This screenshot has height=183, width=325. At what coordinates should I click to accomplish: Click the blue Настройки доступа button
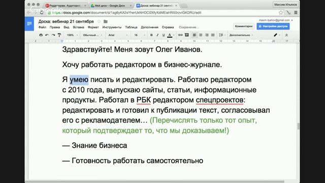pos(273,26)
